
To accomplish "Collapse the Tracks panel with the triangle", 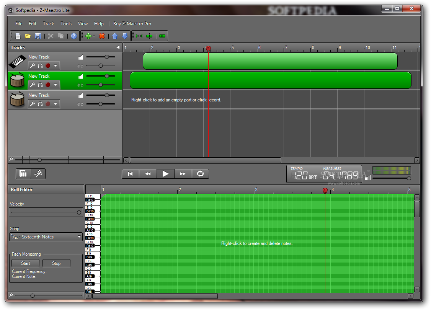I will coord(118,47).
